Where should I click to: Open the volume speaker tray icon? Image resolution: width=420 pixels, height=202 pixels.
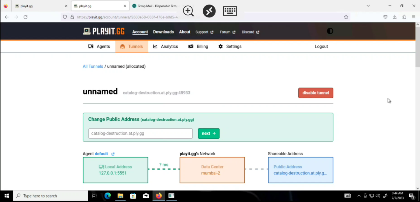(378, 196)
